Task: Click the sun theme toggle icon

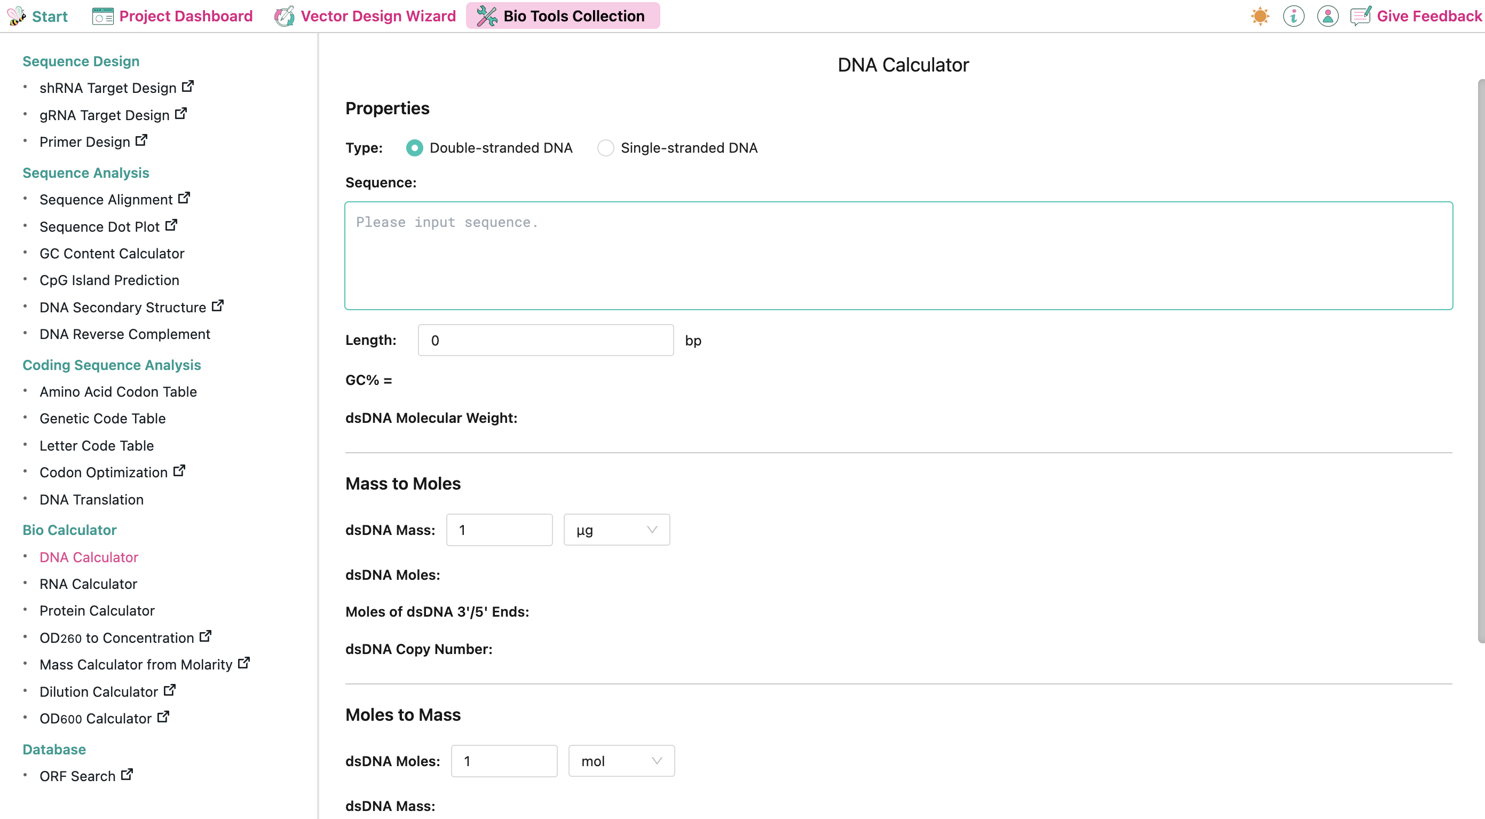Action: pos(1260,15)
